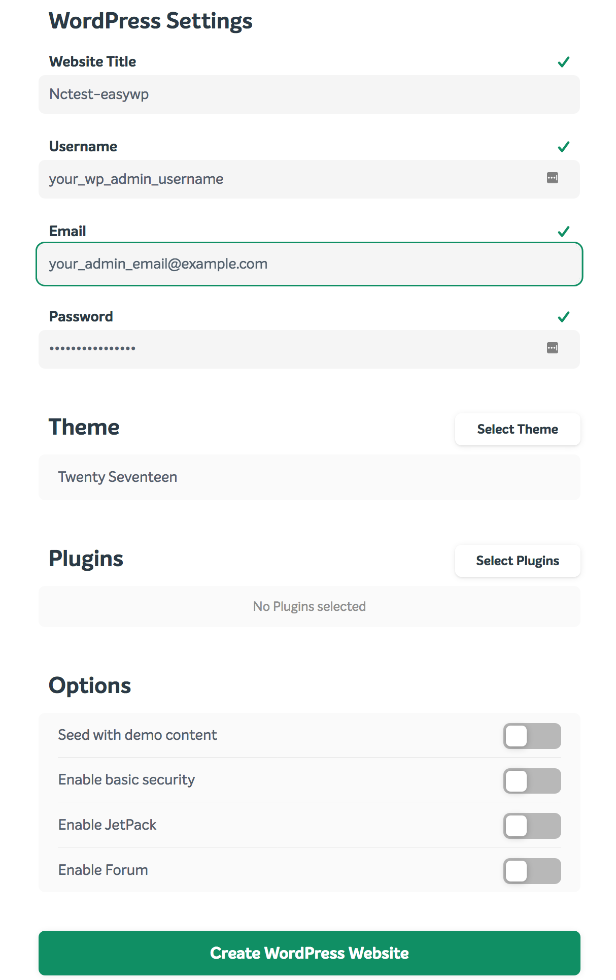The image size is (616, 980).
Task: Click the password manager icon in Password field
Action: click(x=553, y=348)
